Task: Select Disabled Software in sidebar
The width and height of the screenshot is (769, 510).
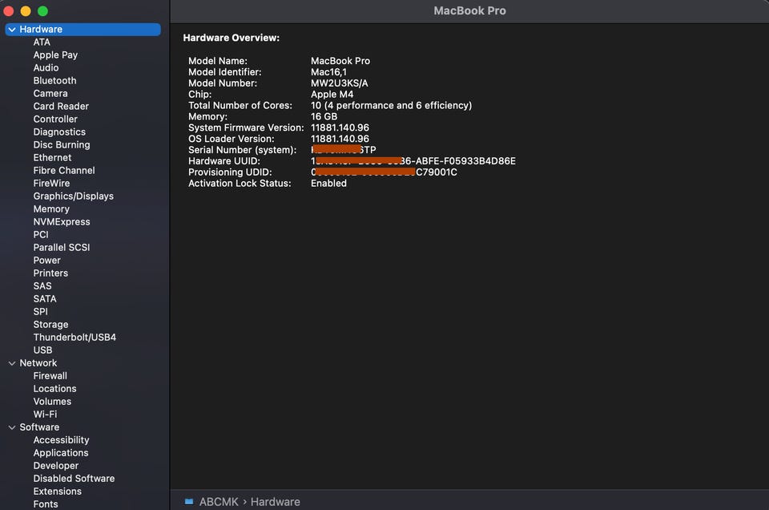Action: 74,479
